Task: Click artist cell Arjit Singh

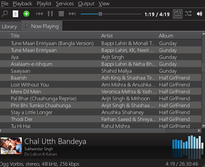Action: (113, 57)
